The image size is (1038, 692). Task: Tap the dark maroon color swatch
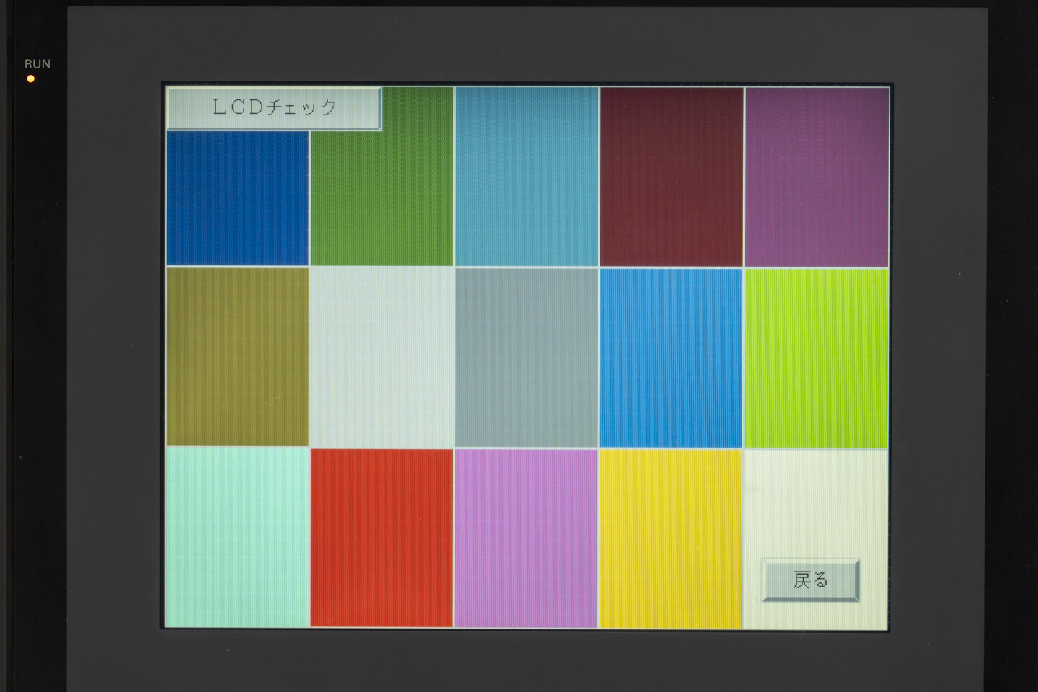pyautogui.click(x=671, y=177)
